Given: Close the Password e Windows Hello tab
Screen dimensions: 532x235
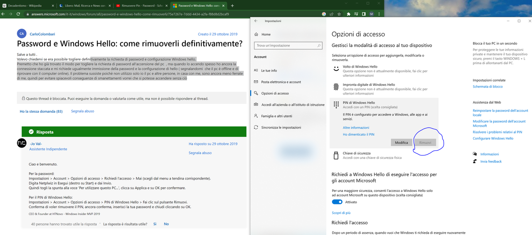Looking at the screenshot, I should (224, 6).
